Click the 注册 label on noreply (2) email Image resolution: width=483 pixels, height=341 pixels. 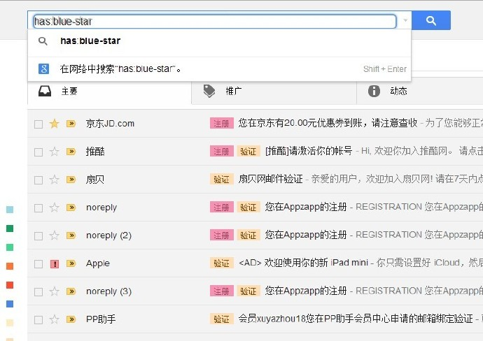tap(222, 235)
